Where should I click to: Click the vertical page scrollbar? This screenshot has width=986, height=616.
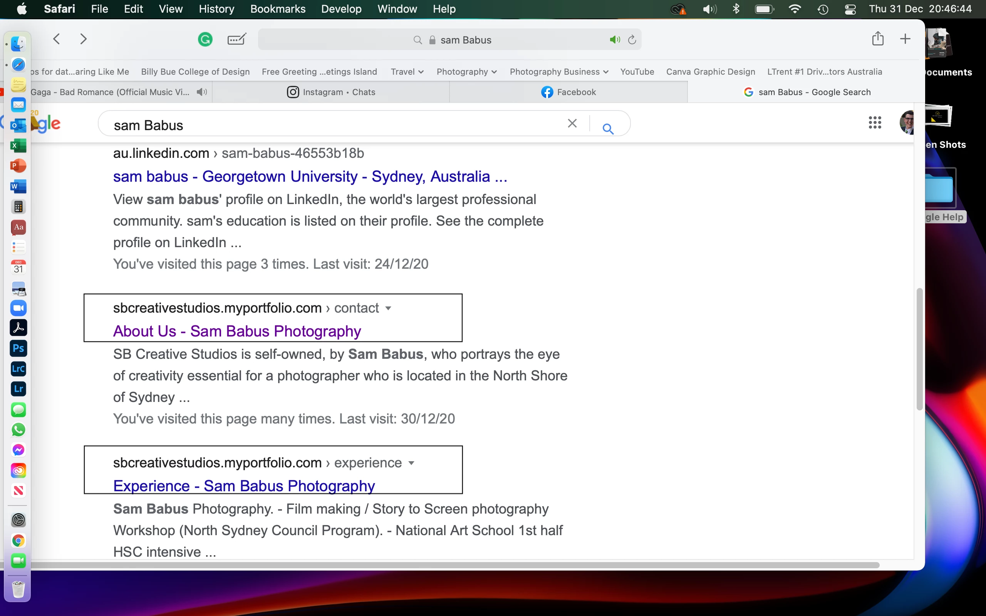click(919, 349)
